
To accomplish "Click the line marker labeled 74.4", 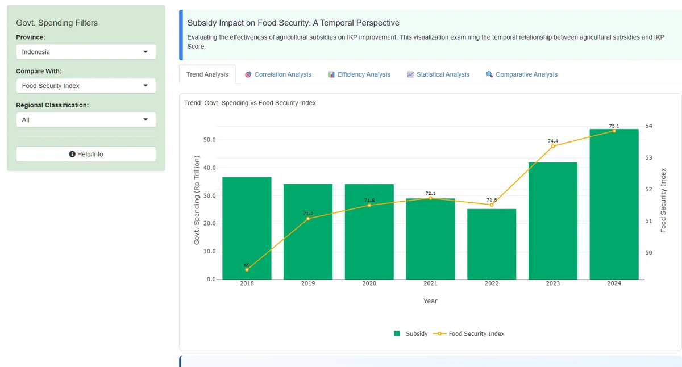I will click(x=553, y=146).
